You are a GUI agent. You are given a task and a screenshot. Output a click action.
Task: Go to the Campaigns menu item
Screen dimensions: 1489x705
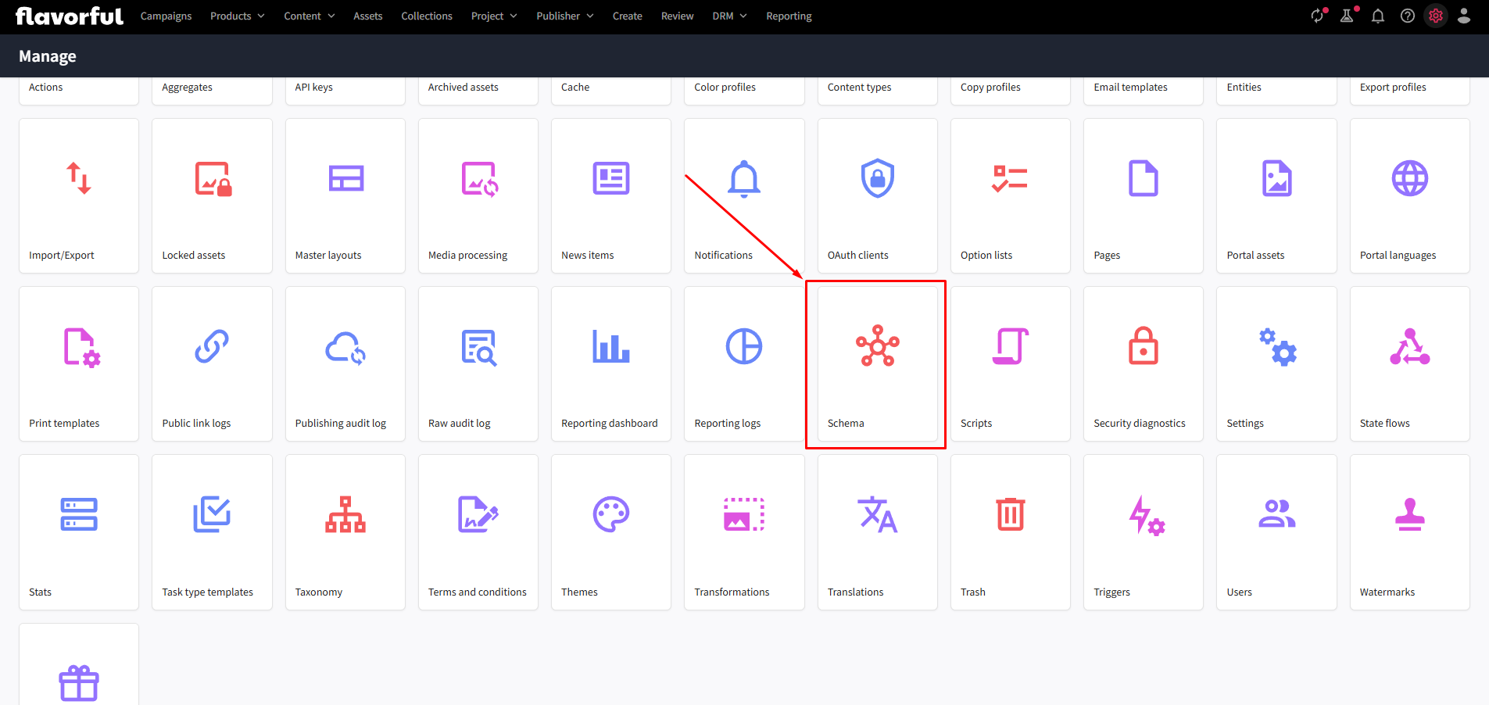(166, 16)
